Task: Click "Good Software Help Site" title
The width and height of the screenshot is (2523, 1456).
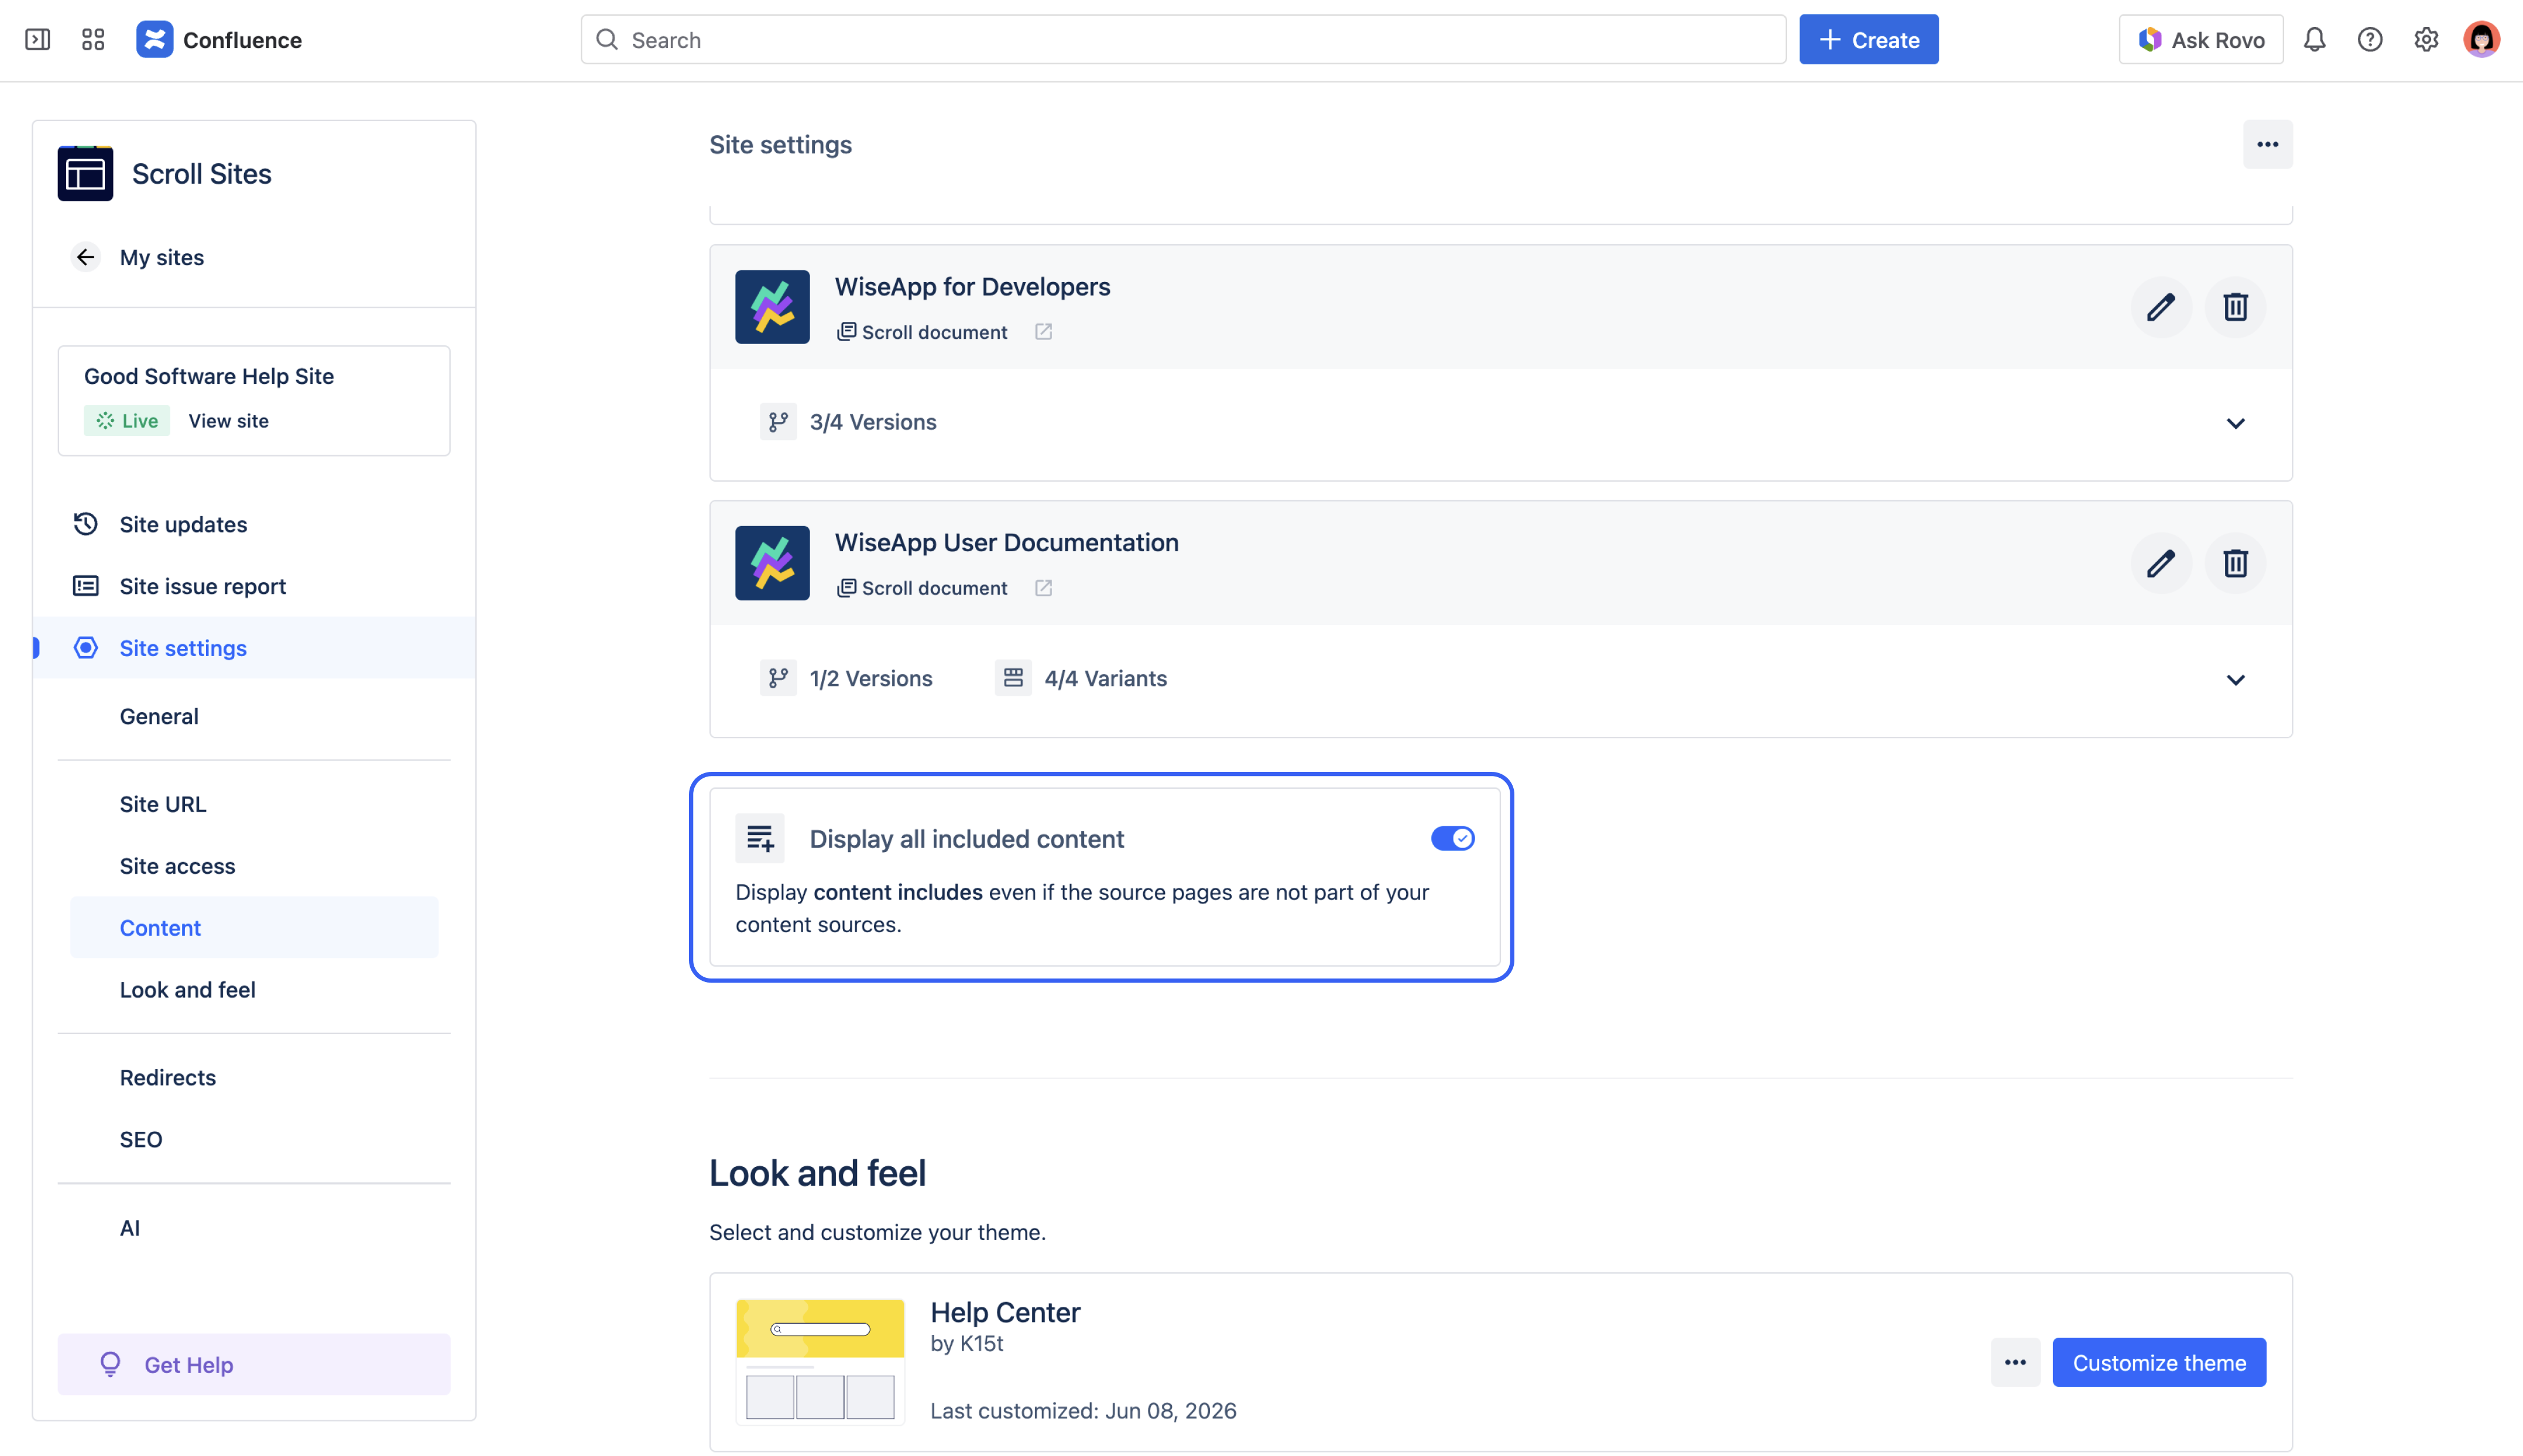Action: coord(209,376)
